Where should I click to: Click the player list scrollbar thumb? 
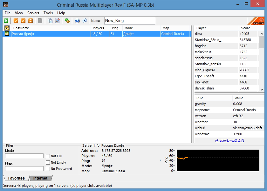click(x=262, y=42)
